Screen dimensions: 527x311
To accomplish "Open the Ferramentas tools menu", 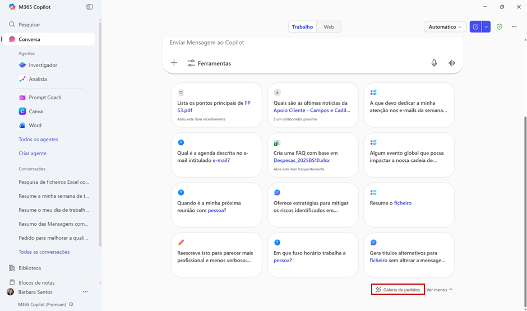I will coord(209,63).
